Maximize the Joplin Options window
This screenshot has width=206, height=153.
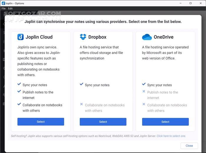[190, 3]
